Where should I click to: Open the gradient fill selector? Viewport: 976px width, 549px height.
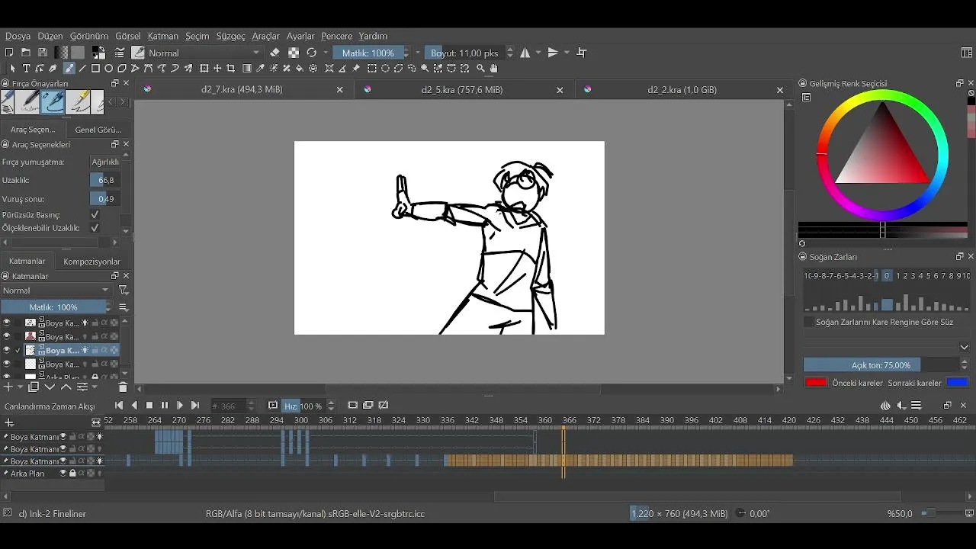[61, 53]
